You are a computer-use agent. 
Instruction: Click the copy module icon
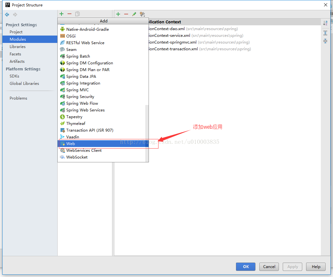[77, 14]
